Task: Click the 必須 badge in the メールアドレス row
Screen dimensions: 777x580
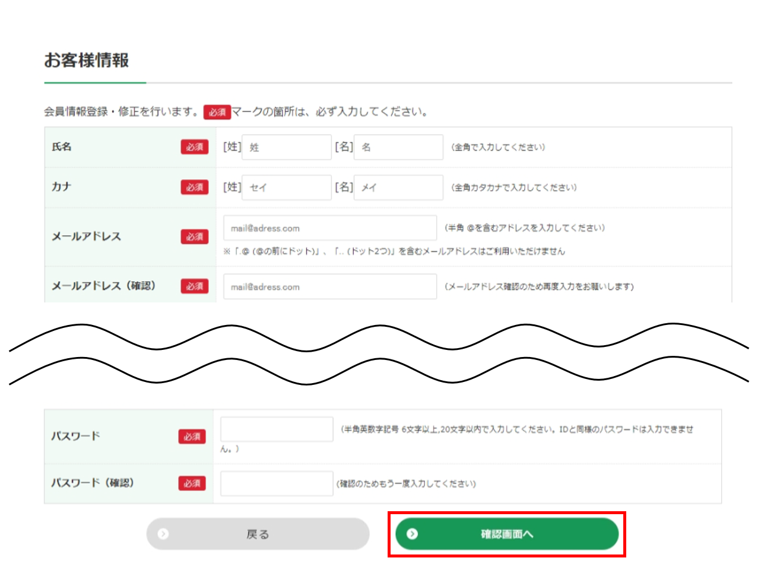Action: pos(195,237)
